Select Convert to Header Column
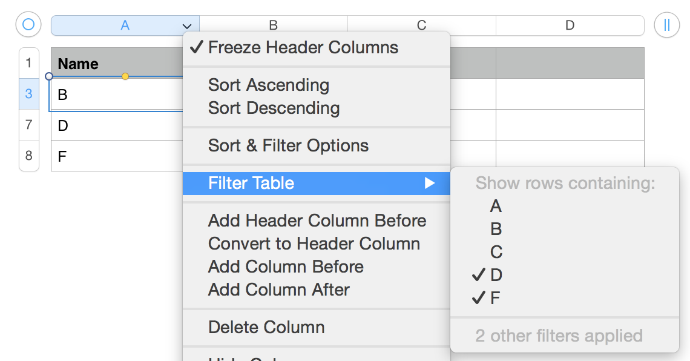 [x=314, y=243]
